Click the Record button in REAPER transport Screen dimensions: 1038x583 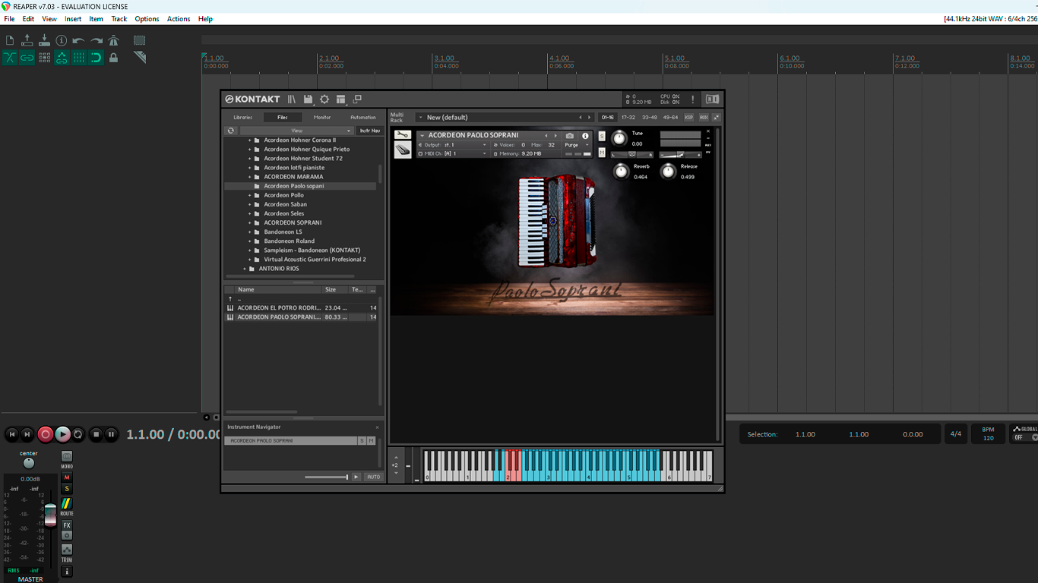point(46,434)
